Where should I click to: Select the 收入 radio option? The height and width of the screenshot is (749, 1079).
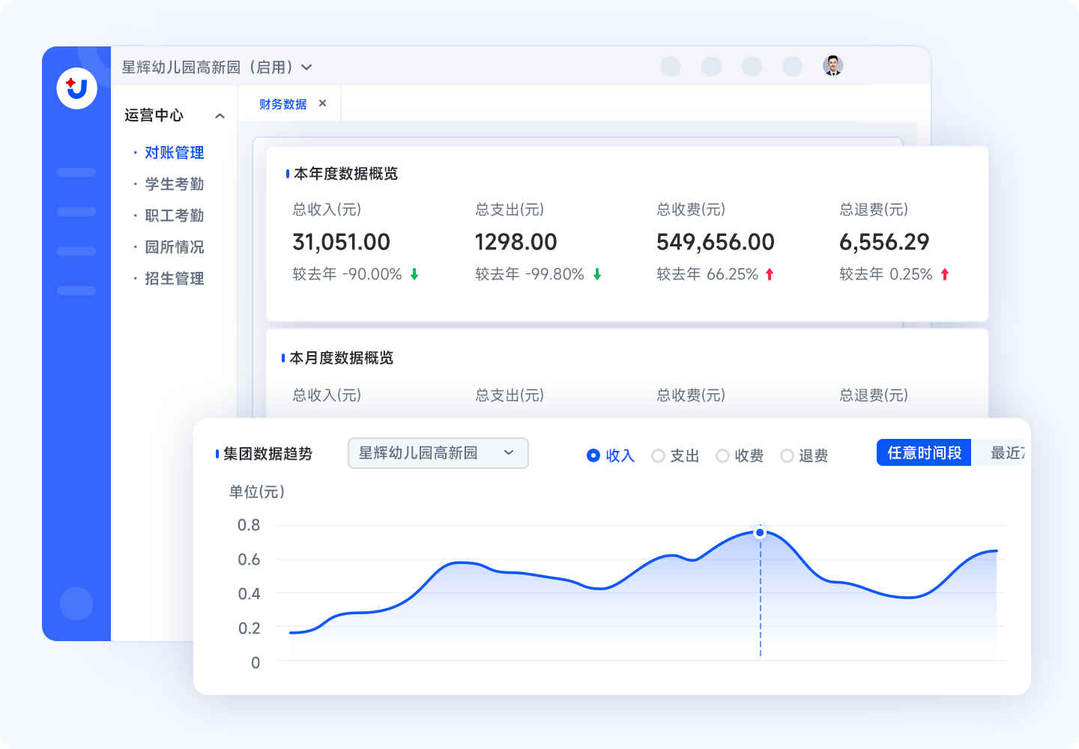(x=610, y=455)
